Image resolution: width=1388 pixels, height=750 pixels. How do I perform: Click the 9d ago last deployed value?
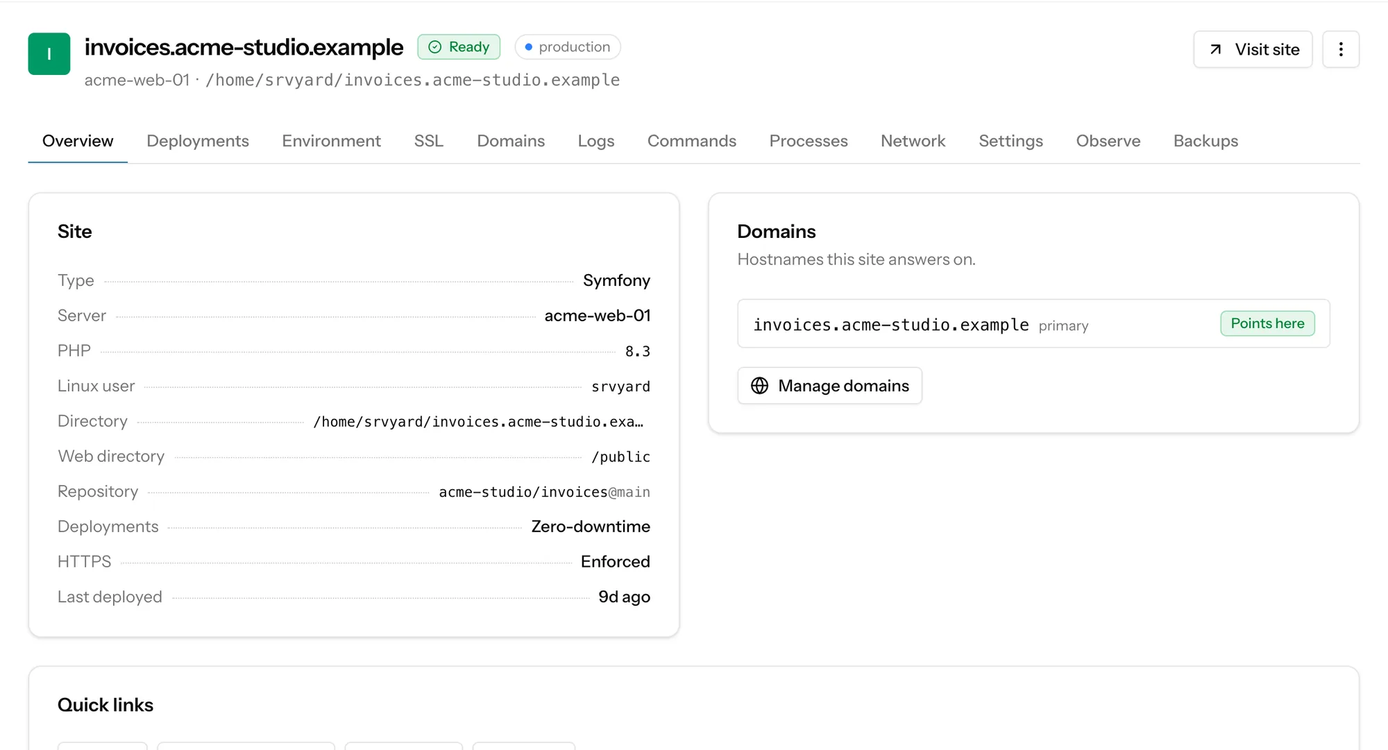click(624, 597)
